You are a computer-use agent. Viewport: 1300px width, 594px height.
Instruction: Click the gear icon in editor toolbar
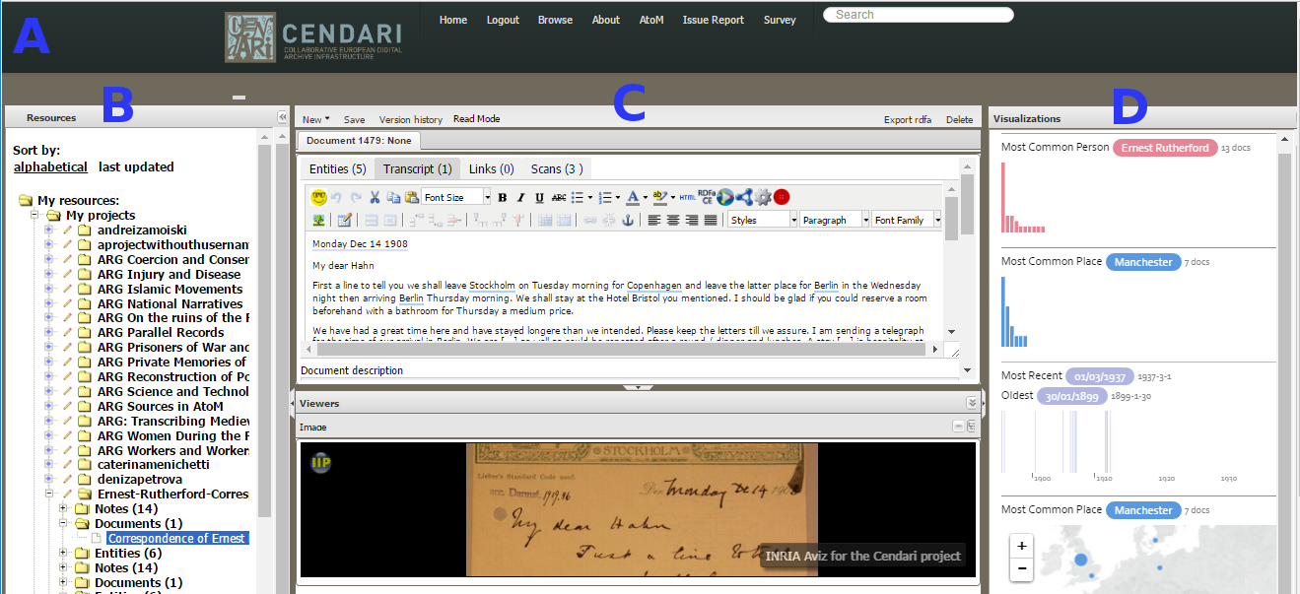(763, 197)
